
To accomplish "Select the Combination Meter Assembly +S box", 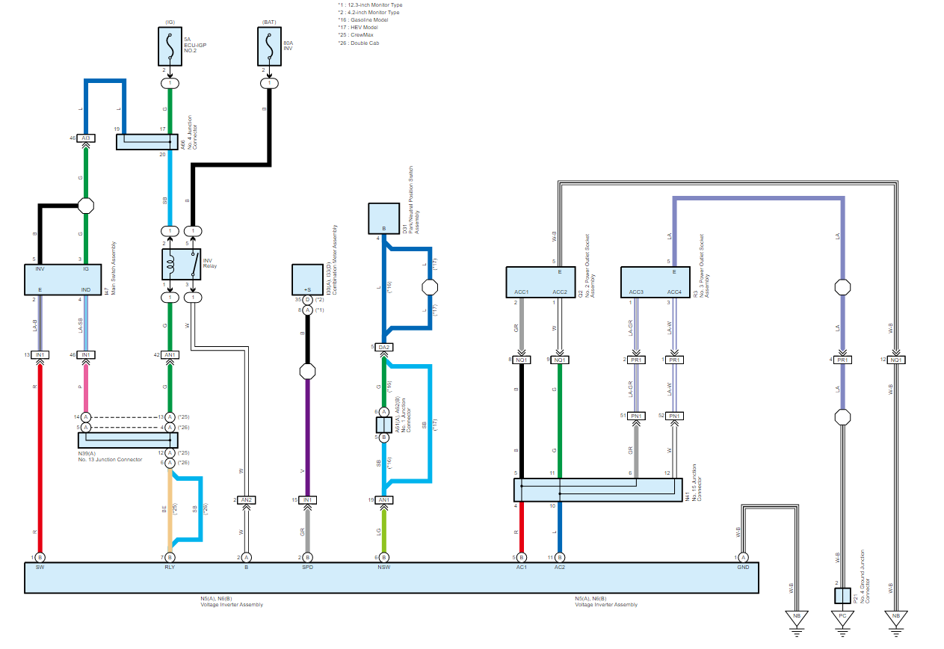I will pos(307,279).
